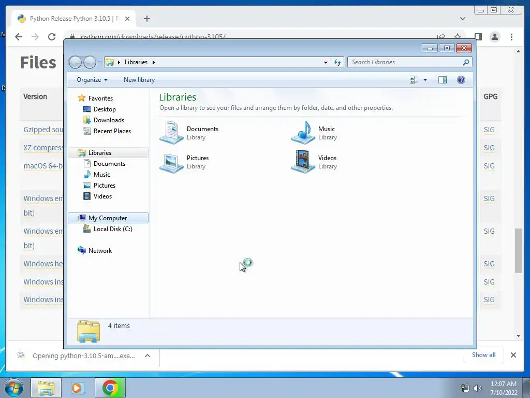Open Chrome tab search chevron
530x398 pixels.
(x=462, y=19)
